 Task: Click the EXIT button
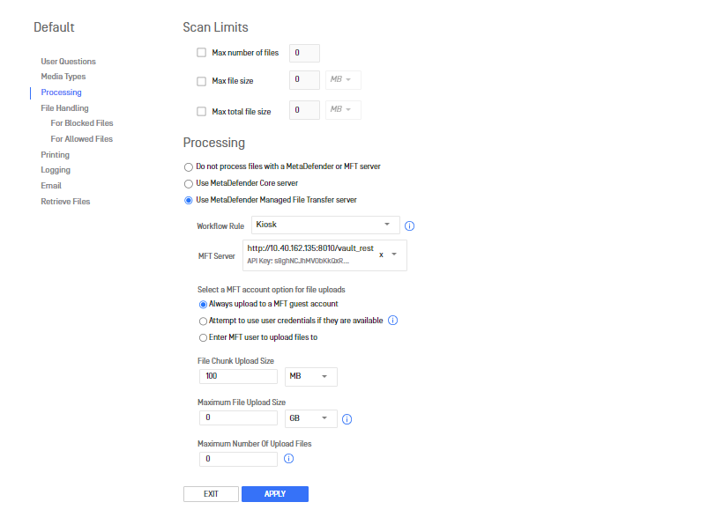(x=212, y=494)
